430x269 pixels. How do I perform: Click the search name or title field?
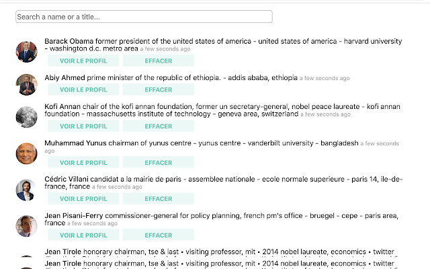tap(144, 17)
